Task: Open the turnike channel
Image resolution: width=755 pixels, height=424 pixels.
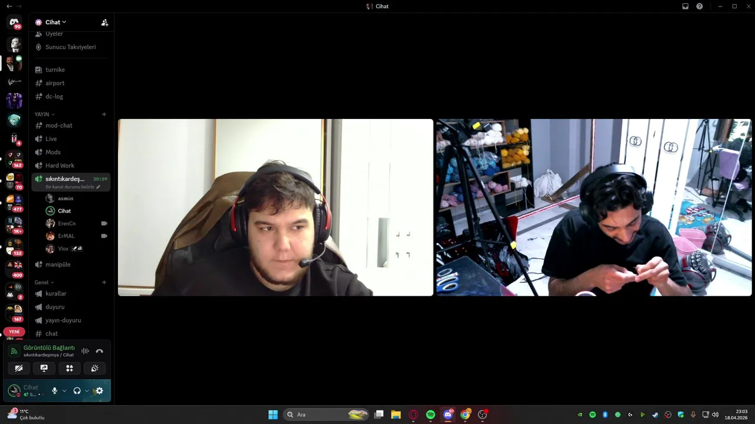Action: [71, 69]
